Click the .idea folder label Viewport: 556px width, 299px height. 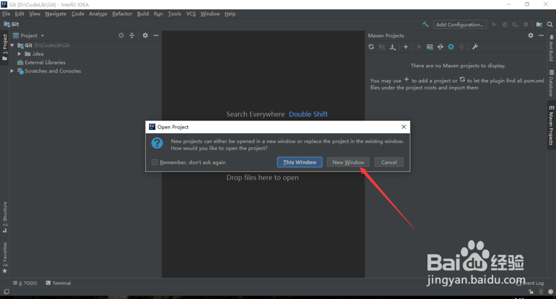(x=38, y=54)
